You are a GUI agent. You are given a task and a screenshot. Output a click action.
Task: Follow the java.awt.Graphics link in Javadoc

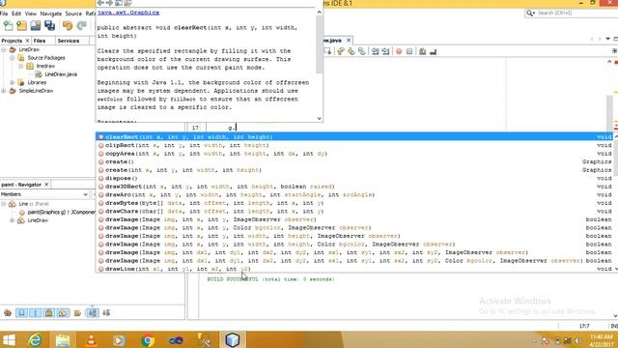[x=128, y=13]
